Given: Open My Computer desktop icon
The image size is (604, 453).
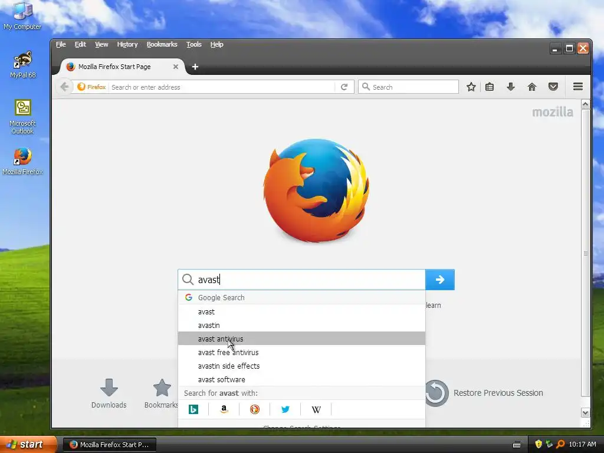Looking at the screenshot, I should [x=22, y=16].
